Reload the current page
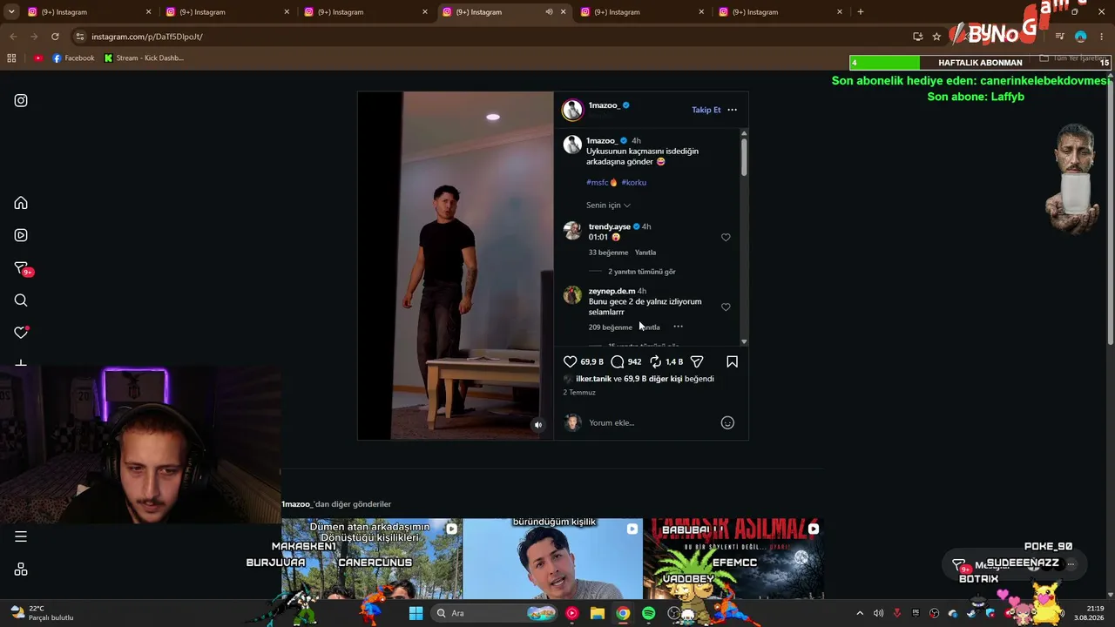 (55, 37)
